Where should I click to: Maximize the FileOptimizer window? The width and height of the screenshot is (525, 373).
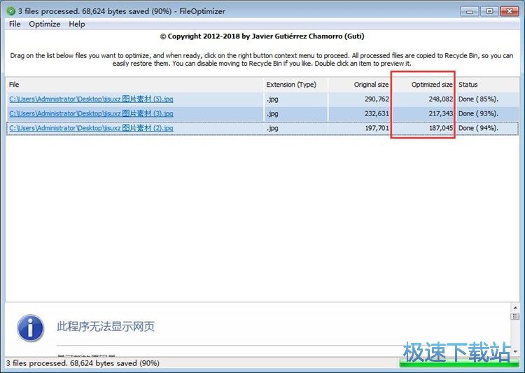coord(489,11)
